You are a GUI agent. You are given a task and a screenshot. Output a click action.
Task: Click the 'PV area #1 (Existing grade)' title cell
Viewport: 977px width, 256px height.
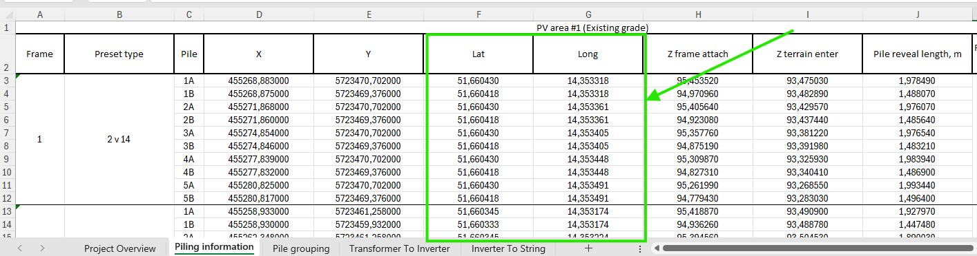point(592,28)
